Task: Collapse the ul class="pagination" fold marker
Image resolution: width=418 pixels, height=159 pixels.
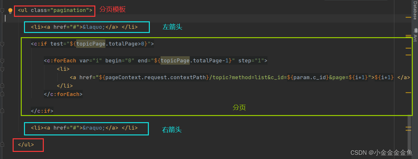Action: (3, 10)
